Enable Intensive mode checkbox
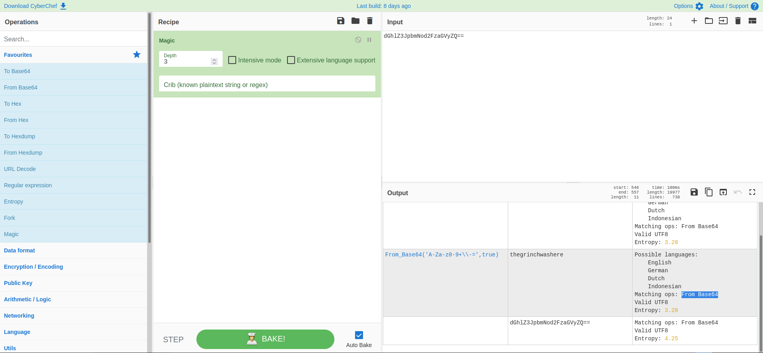Screen dimensions: 763x353 coord(233,60)
